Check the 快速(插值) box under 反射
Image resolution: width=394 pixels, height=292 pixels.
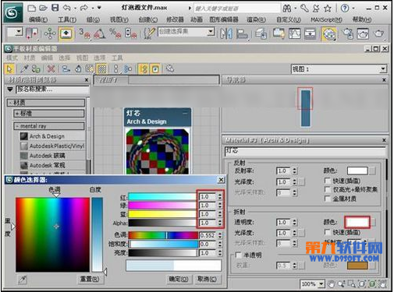pyautogui.click(x=328, y=181)
